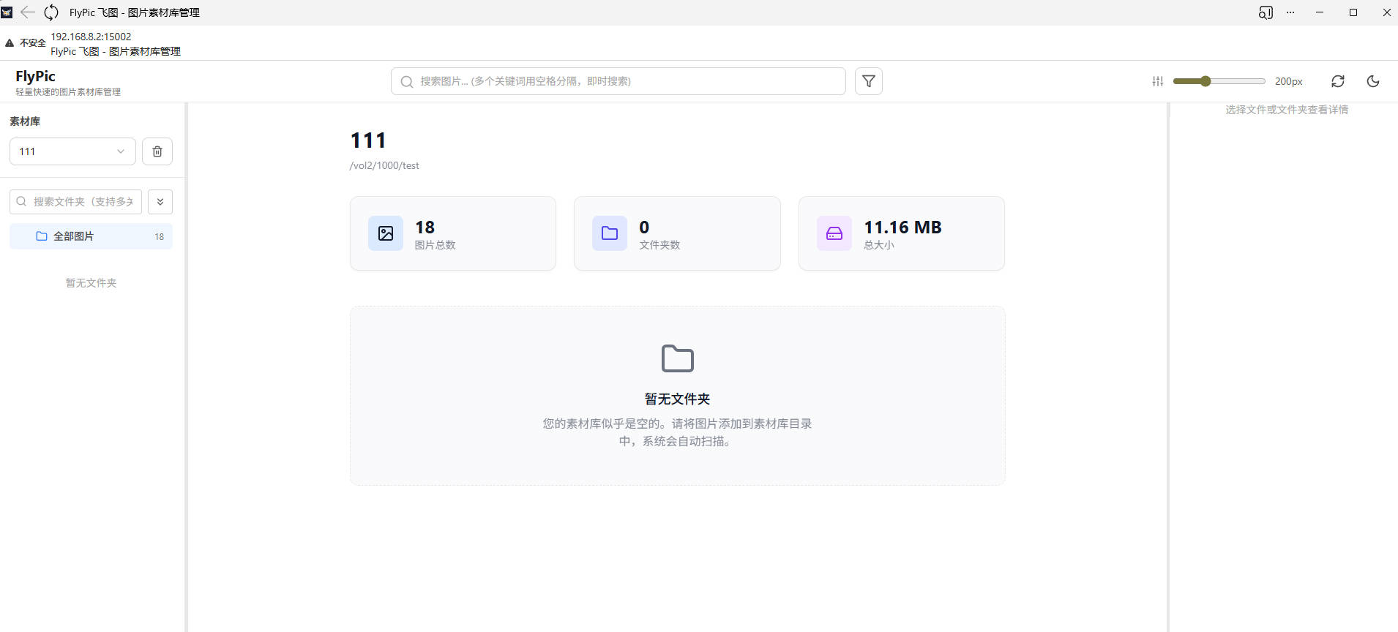Reload the page with browser refresh icon

click(51, 12)
